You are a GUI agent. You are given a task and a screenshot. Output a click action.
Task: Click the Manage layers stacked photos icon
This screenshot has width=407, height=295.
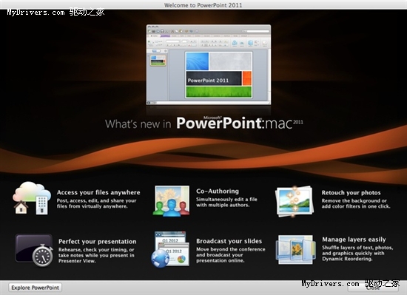coord(295,250)
